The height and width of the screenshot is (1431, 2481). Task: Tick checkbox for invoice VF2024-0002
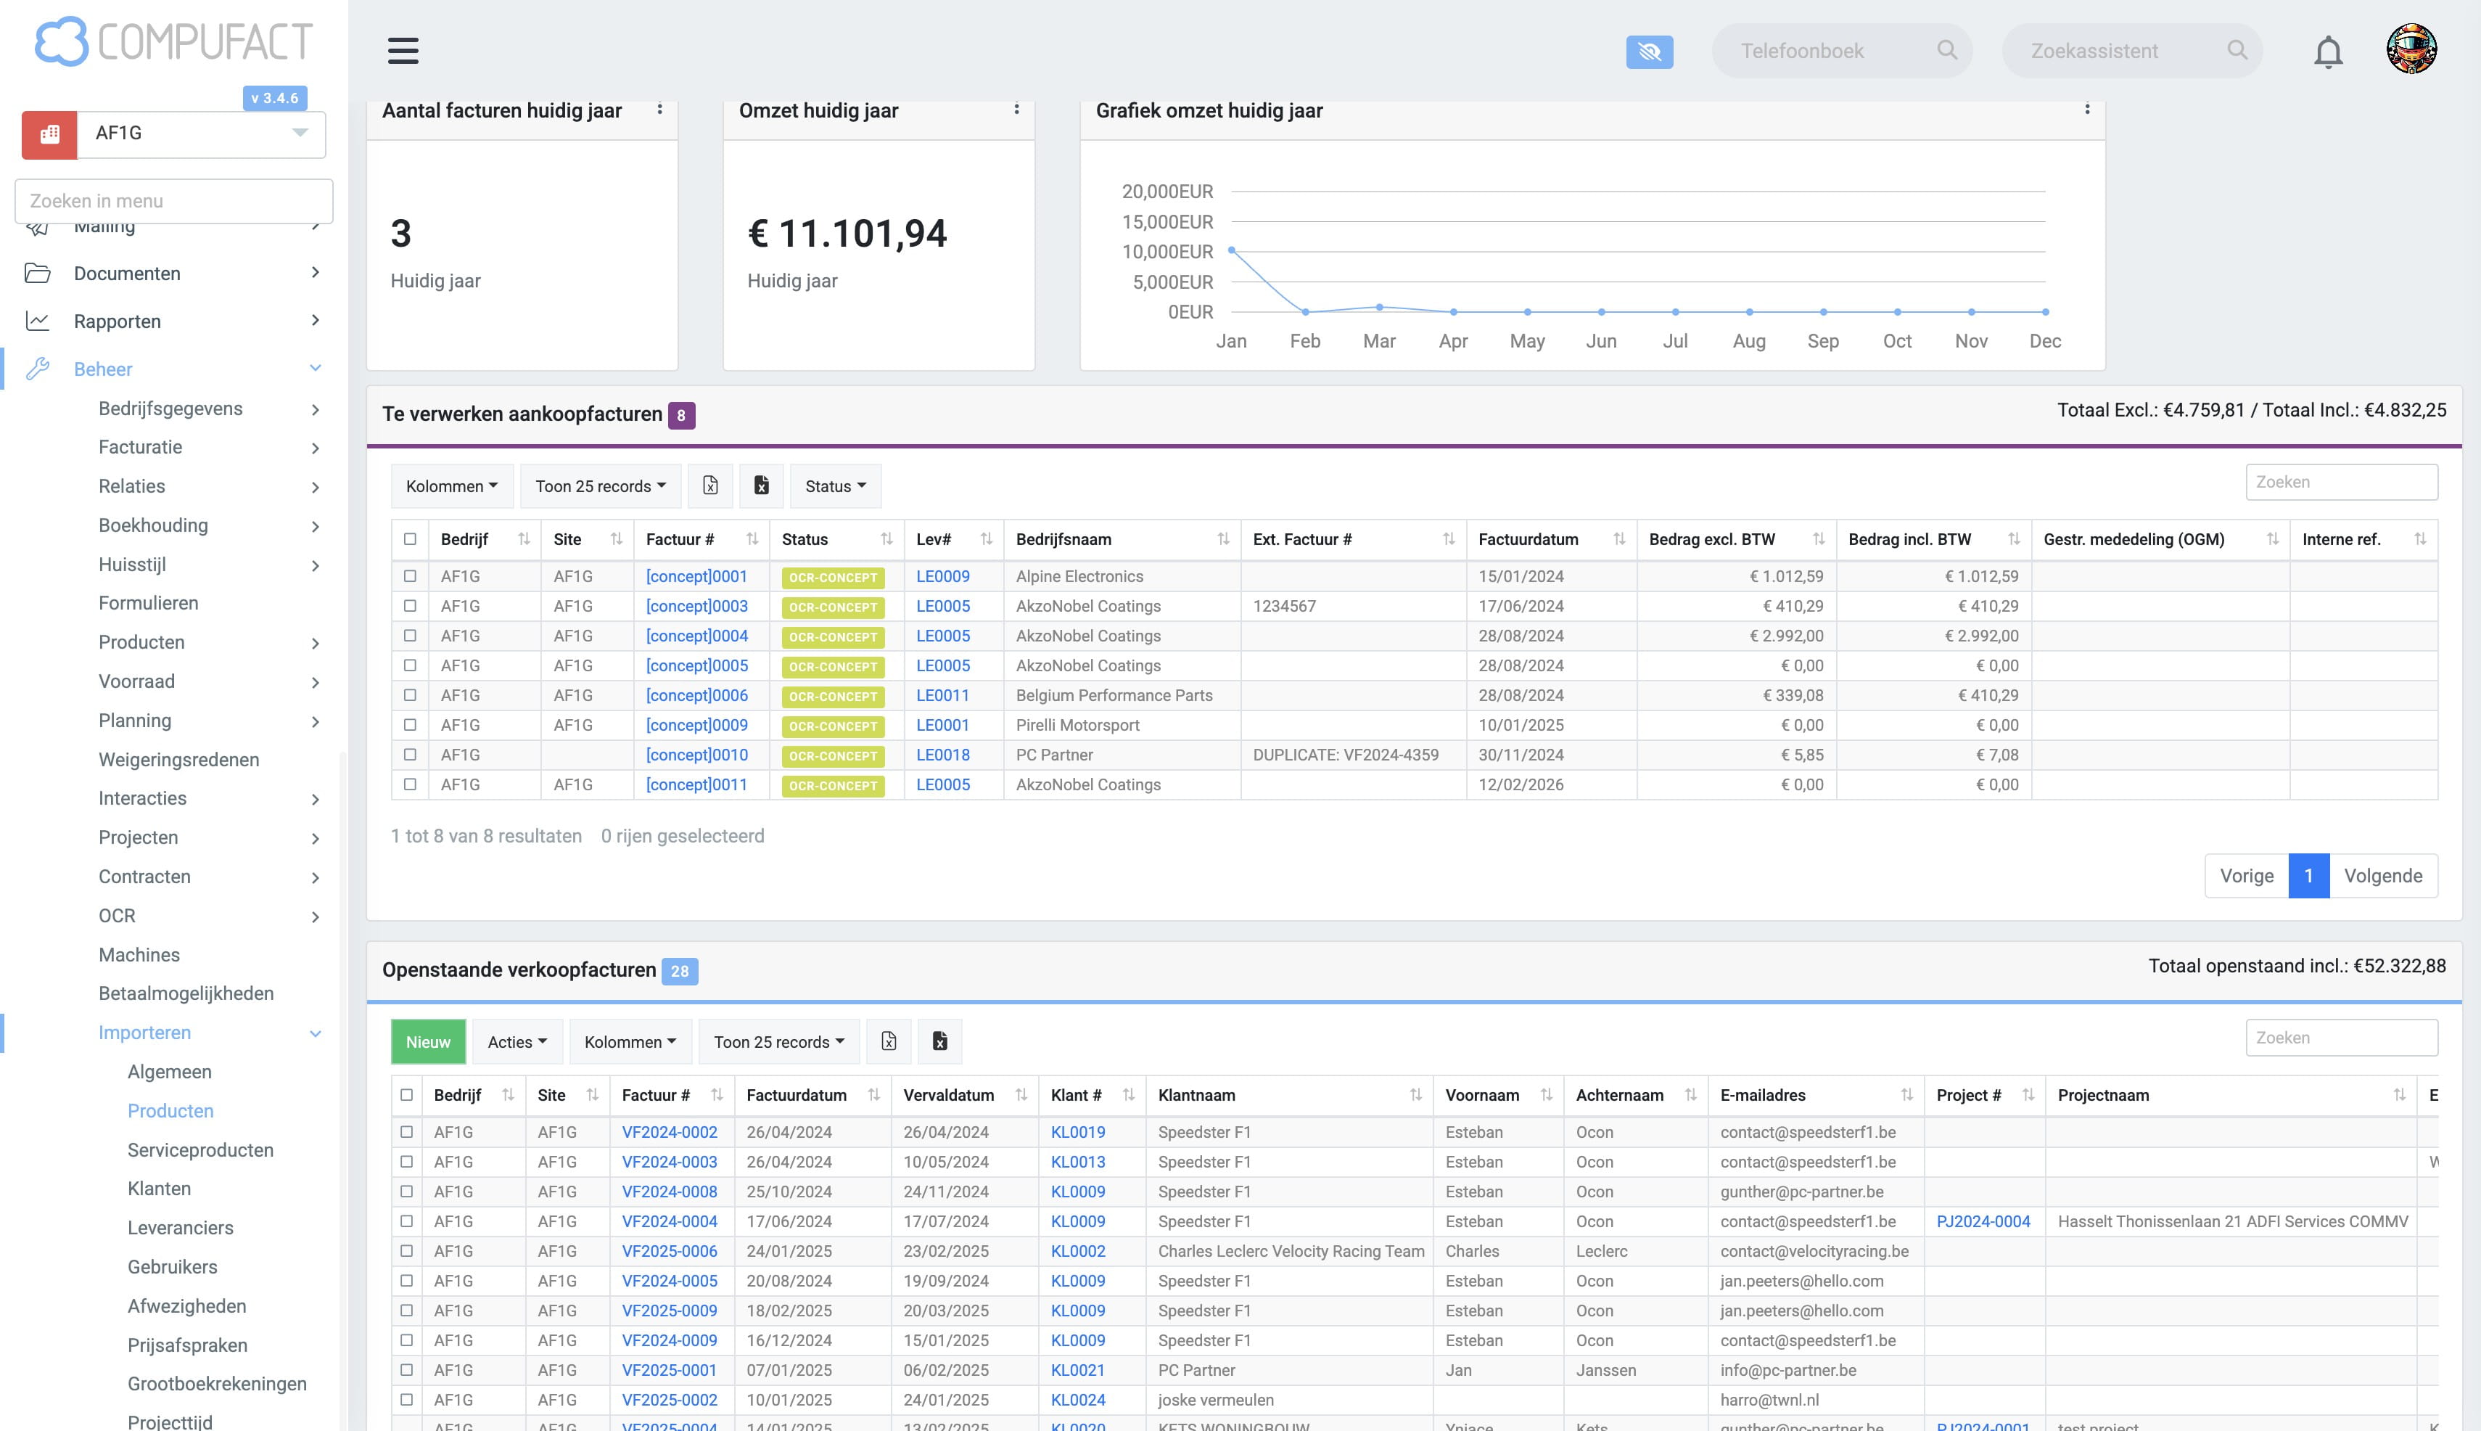pyautogui.click(x=407, y=1131)
